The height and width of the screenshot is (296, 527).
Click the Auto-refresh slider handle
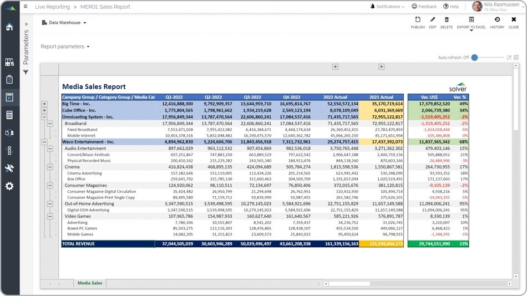click(x=474, y=58)
